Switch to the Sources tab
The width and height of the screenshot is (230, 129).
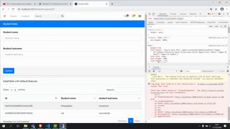click(183, 14)
